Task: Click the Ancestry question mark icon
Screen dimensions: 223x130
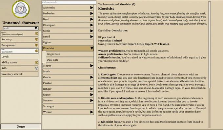Action: [x=36, y=39]
